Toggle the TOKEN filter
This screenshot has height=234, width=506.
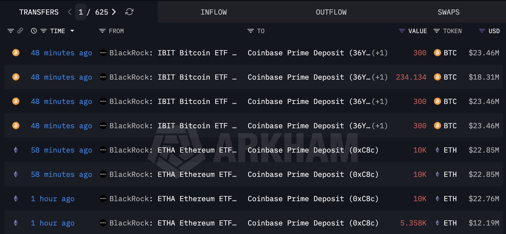coord(437,31)
